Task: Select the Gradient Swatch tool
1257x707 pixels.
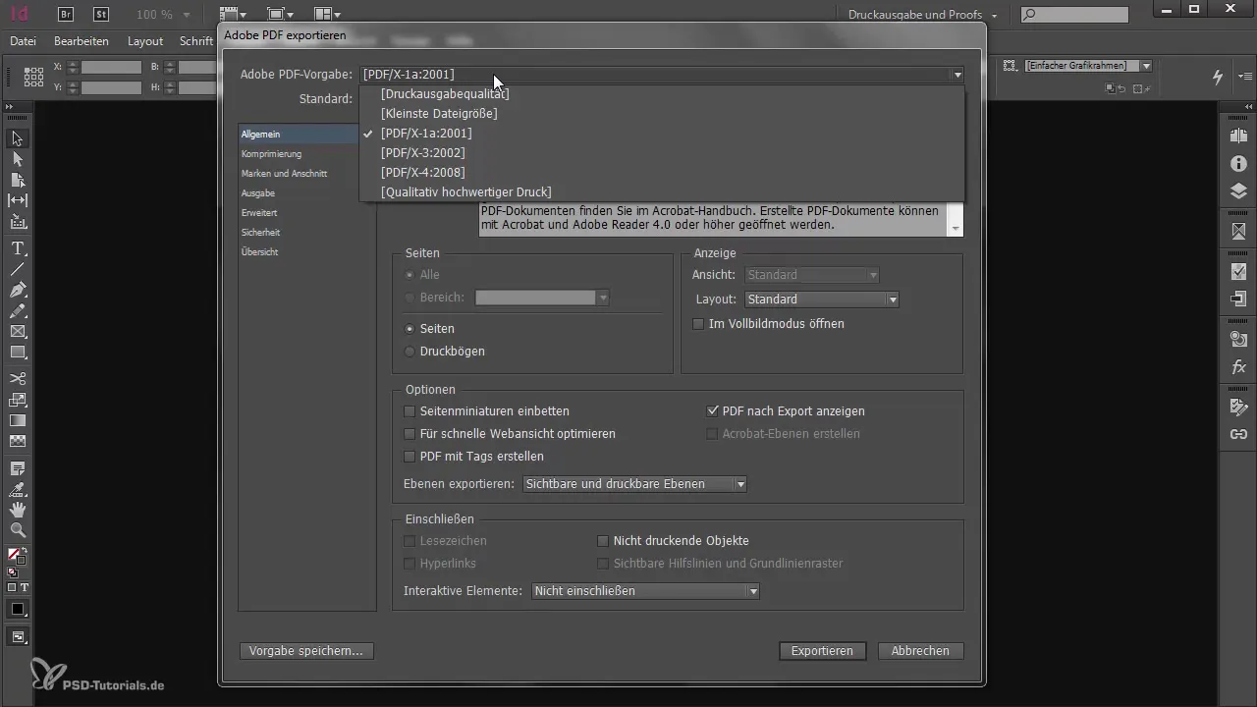Action: tap(18, 420)
